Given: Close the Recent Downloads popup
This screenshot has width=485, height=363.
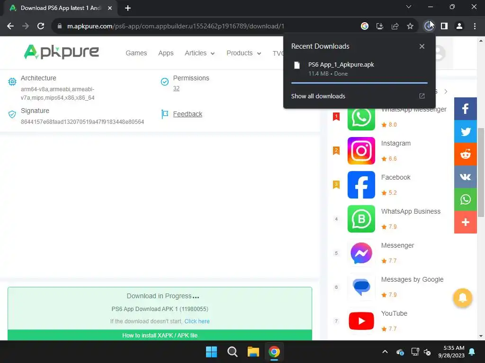Looking at the screenshot, I should [422, 46].
